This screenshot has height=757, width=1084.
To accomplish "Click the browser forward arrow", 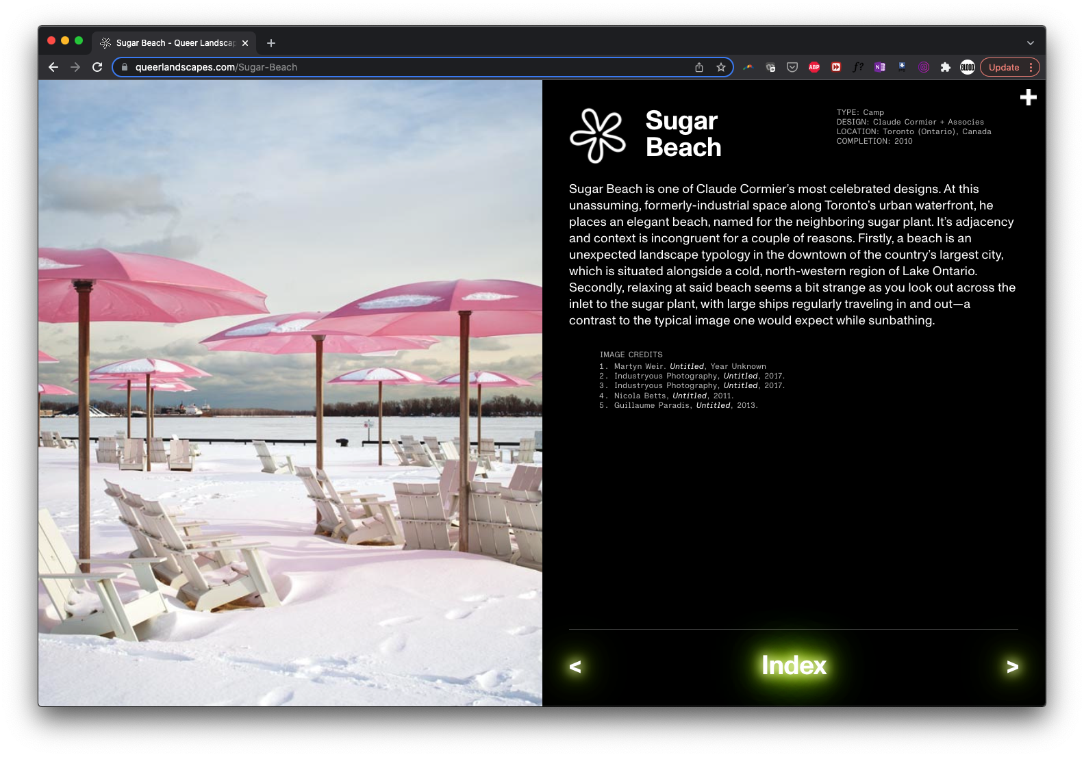I will (75, 67).
